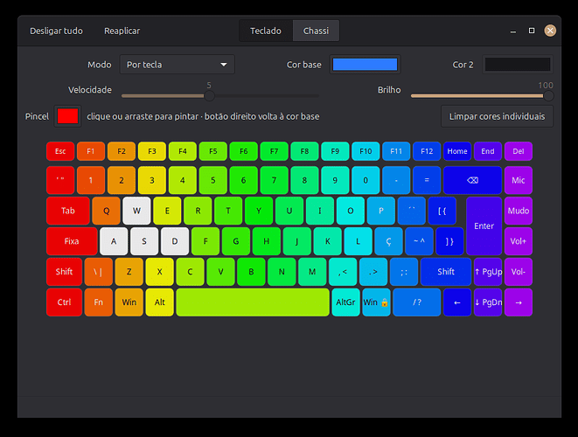Paint the orange Win key
Screen dimensions: 578x437
pyautogui.click(x=129, y=302)
